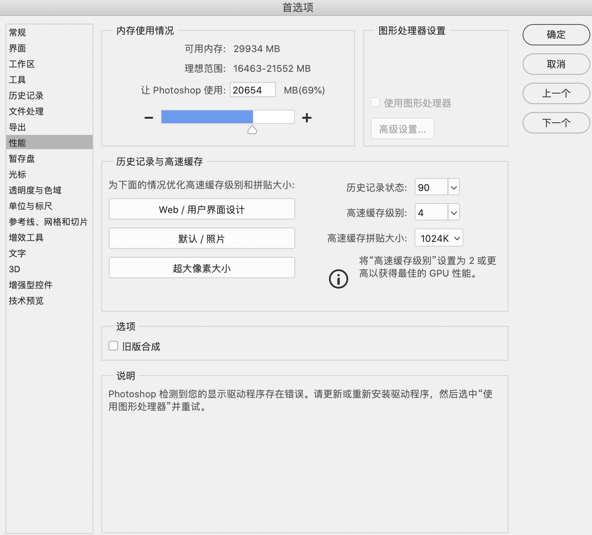Viewport: 592px width, 535px height.
Task: Click the memory slider triangle handle
Action: [252, 130]
